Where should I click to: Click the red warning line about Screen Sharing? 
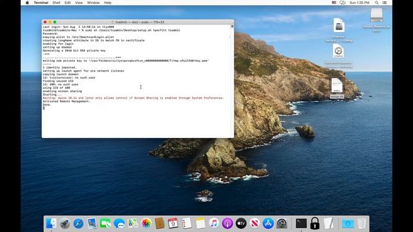click(134, 98)
